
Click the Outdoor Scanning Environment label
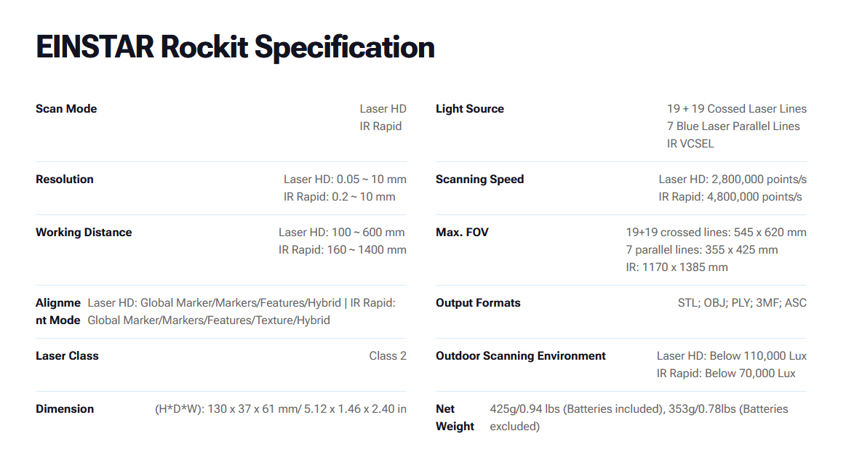click(x=520, y=356)
